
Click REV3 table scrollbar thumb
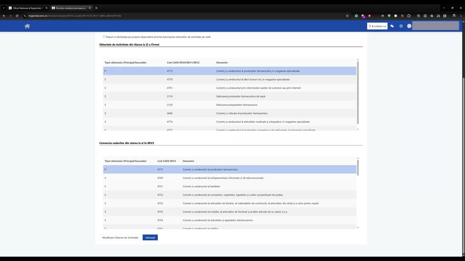pyautogui.click(x=358, y=168)
